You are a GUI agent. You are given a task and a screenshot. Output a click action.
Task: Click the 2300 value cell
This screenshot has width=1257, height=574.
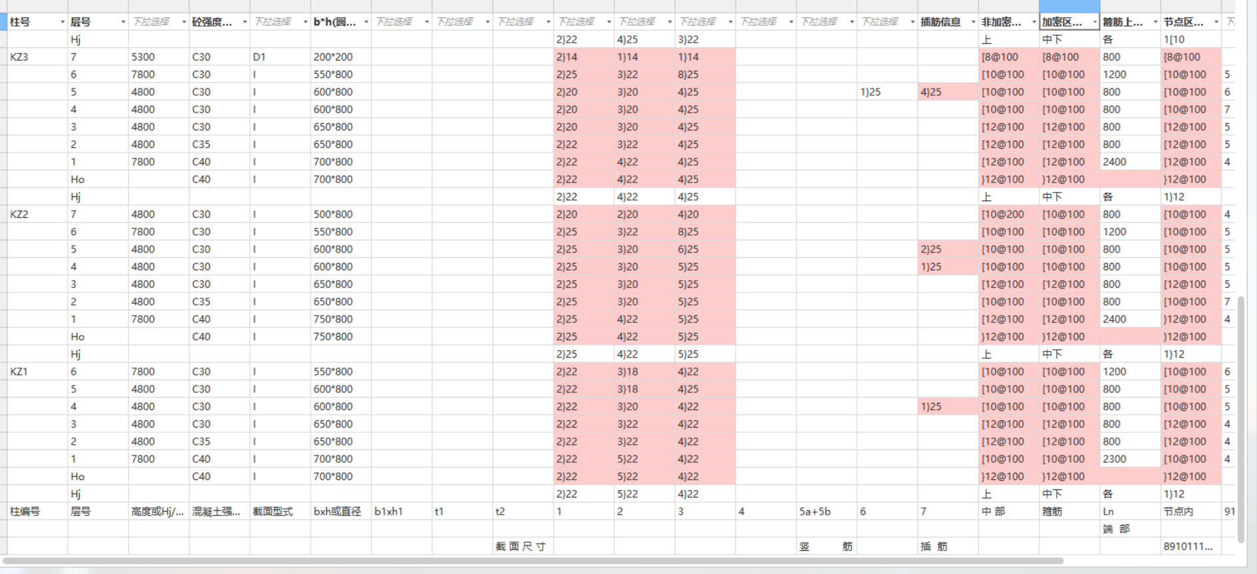point(1130,459)
